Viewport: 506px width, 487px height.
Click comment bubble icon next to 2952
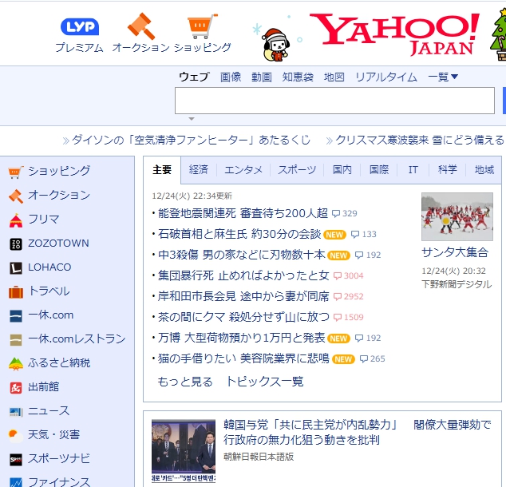point(338,296)
